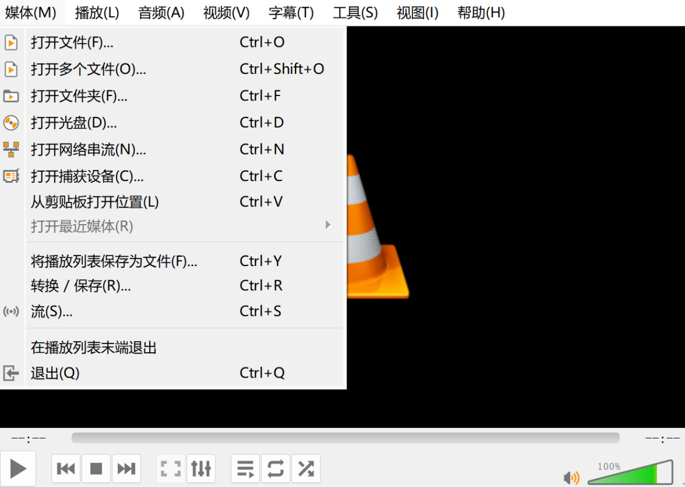Click the 打开光盘 disc icon
Image resolution: width=685 pixels, height=488 pixels.
[x=11, y=123]
